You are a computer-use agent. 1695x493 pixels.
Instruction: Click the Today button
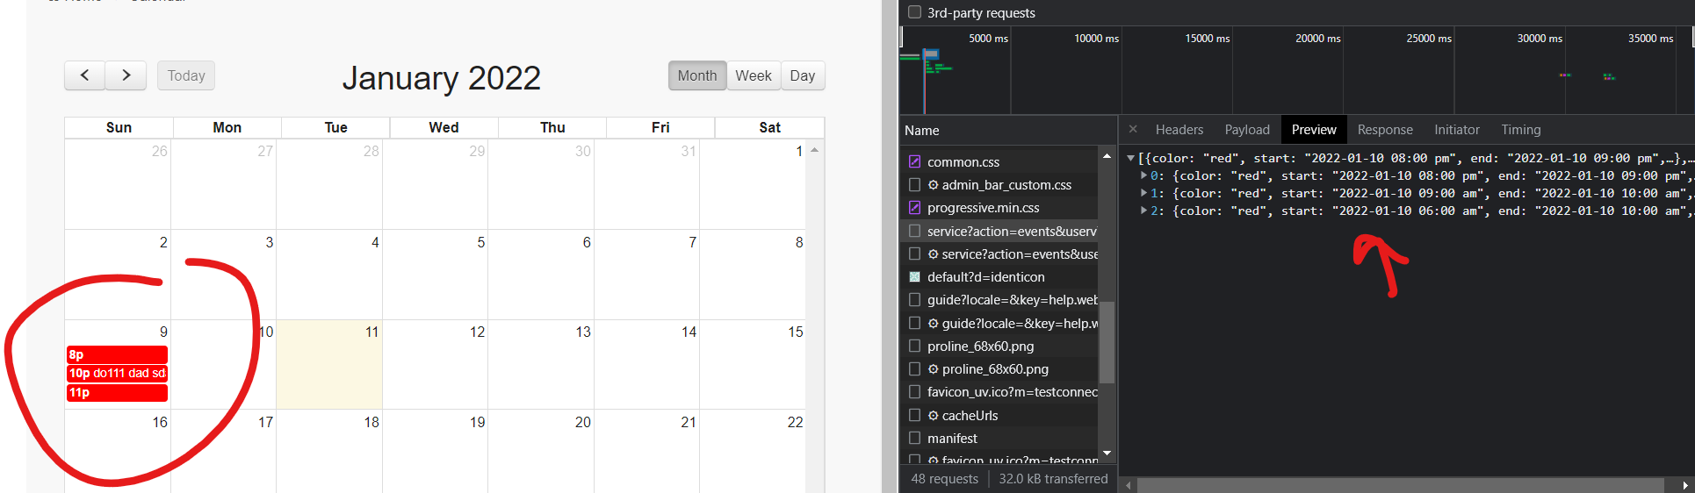click(186, 75)
